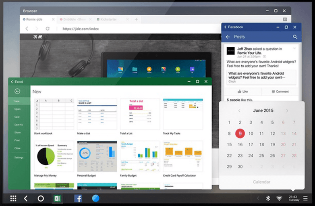The height and width of the screenshot is (206, 315).
Task: Select June 13 in the calendar
Action: (x=283, y=133)
